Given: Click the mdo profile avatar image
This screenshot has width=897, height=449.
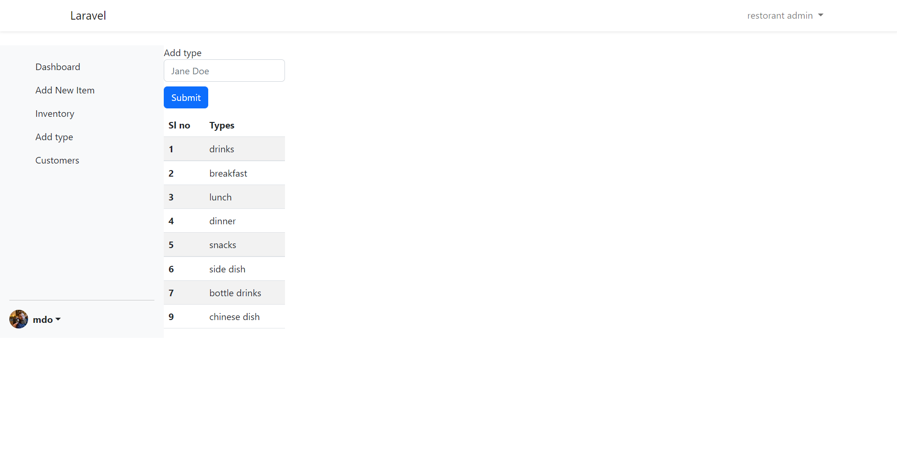Looking at the screenshot, I should (x=19, y=319).
